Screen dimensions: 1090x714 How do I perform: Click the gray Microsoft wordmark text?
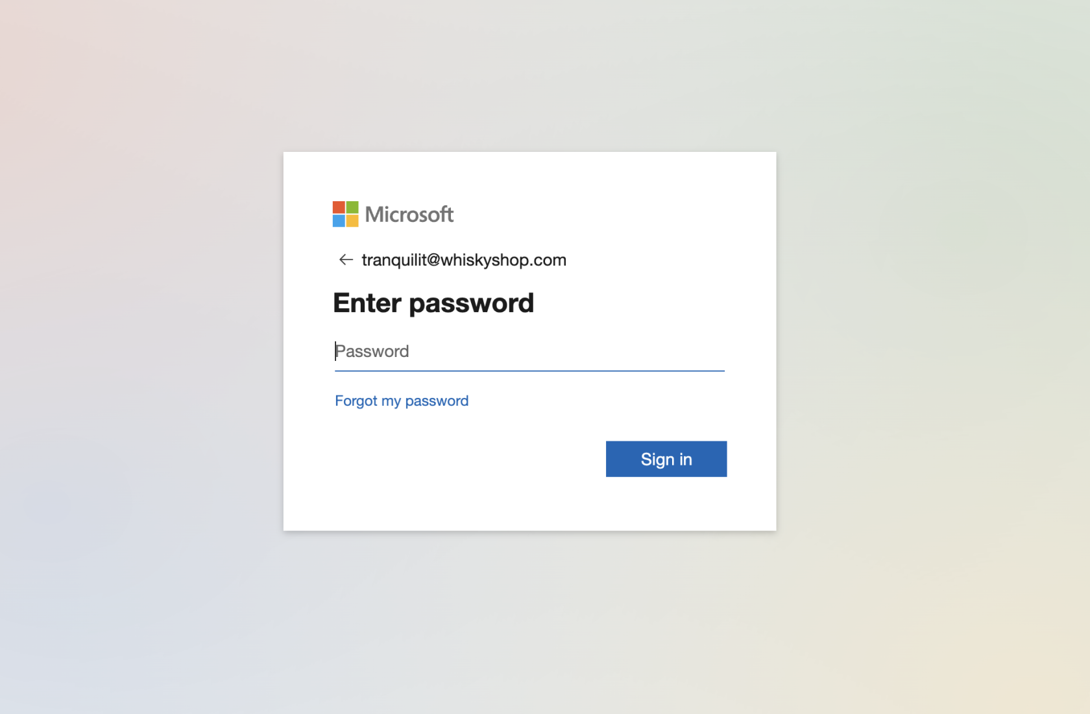[x=409, y=214]
